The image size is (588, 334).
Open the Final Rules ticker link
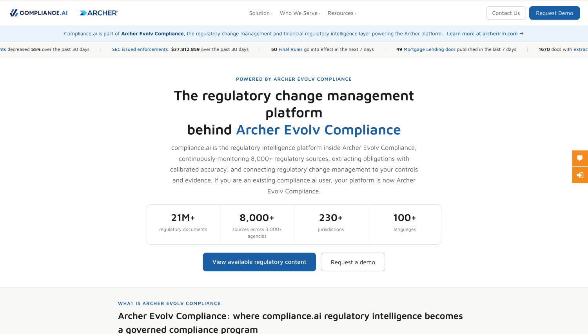pyautogui.click(x=290, y=49)
